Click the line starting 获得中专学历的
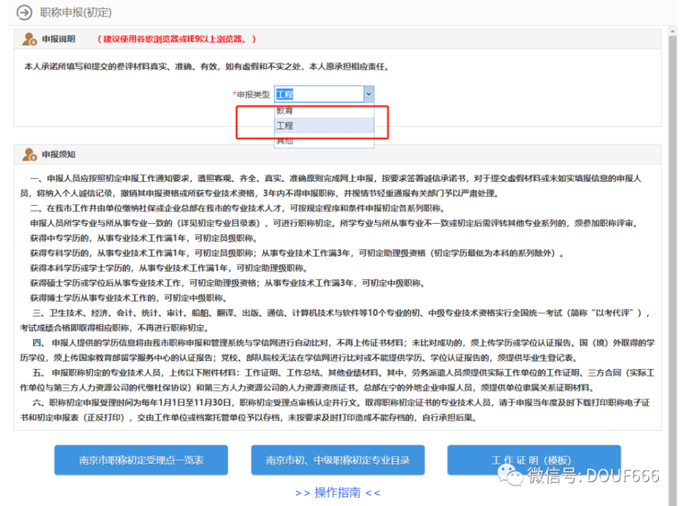The height and width of the screenshot is (506, 682). coord(144,239)
